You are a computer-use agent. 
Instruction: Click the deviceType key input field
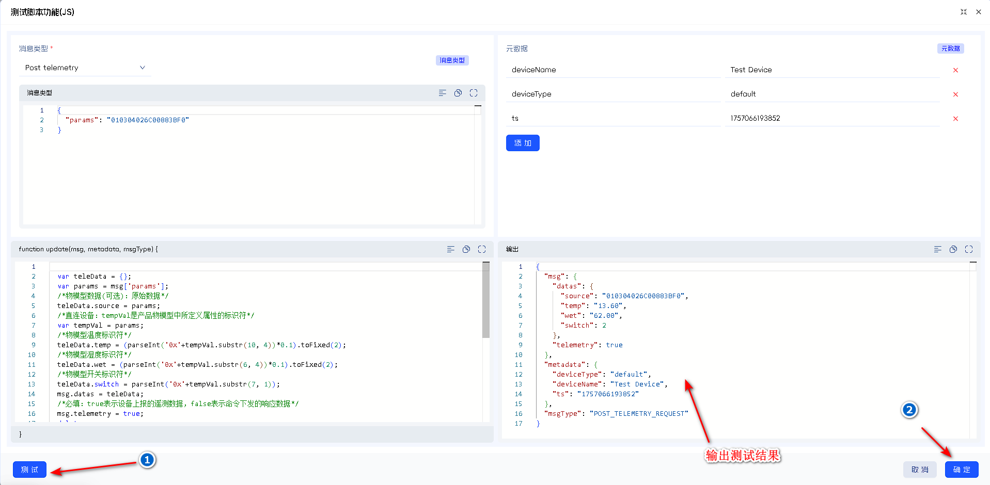coord(613,94)
